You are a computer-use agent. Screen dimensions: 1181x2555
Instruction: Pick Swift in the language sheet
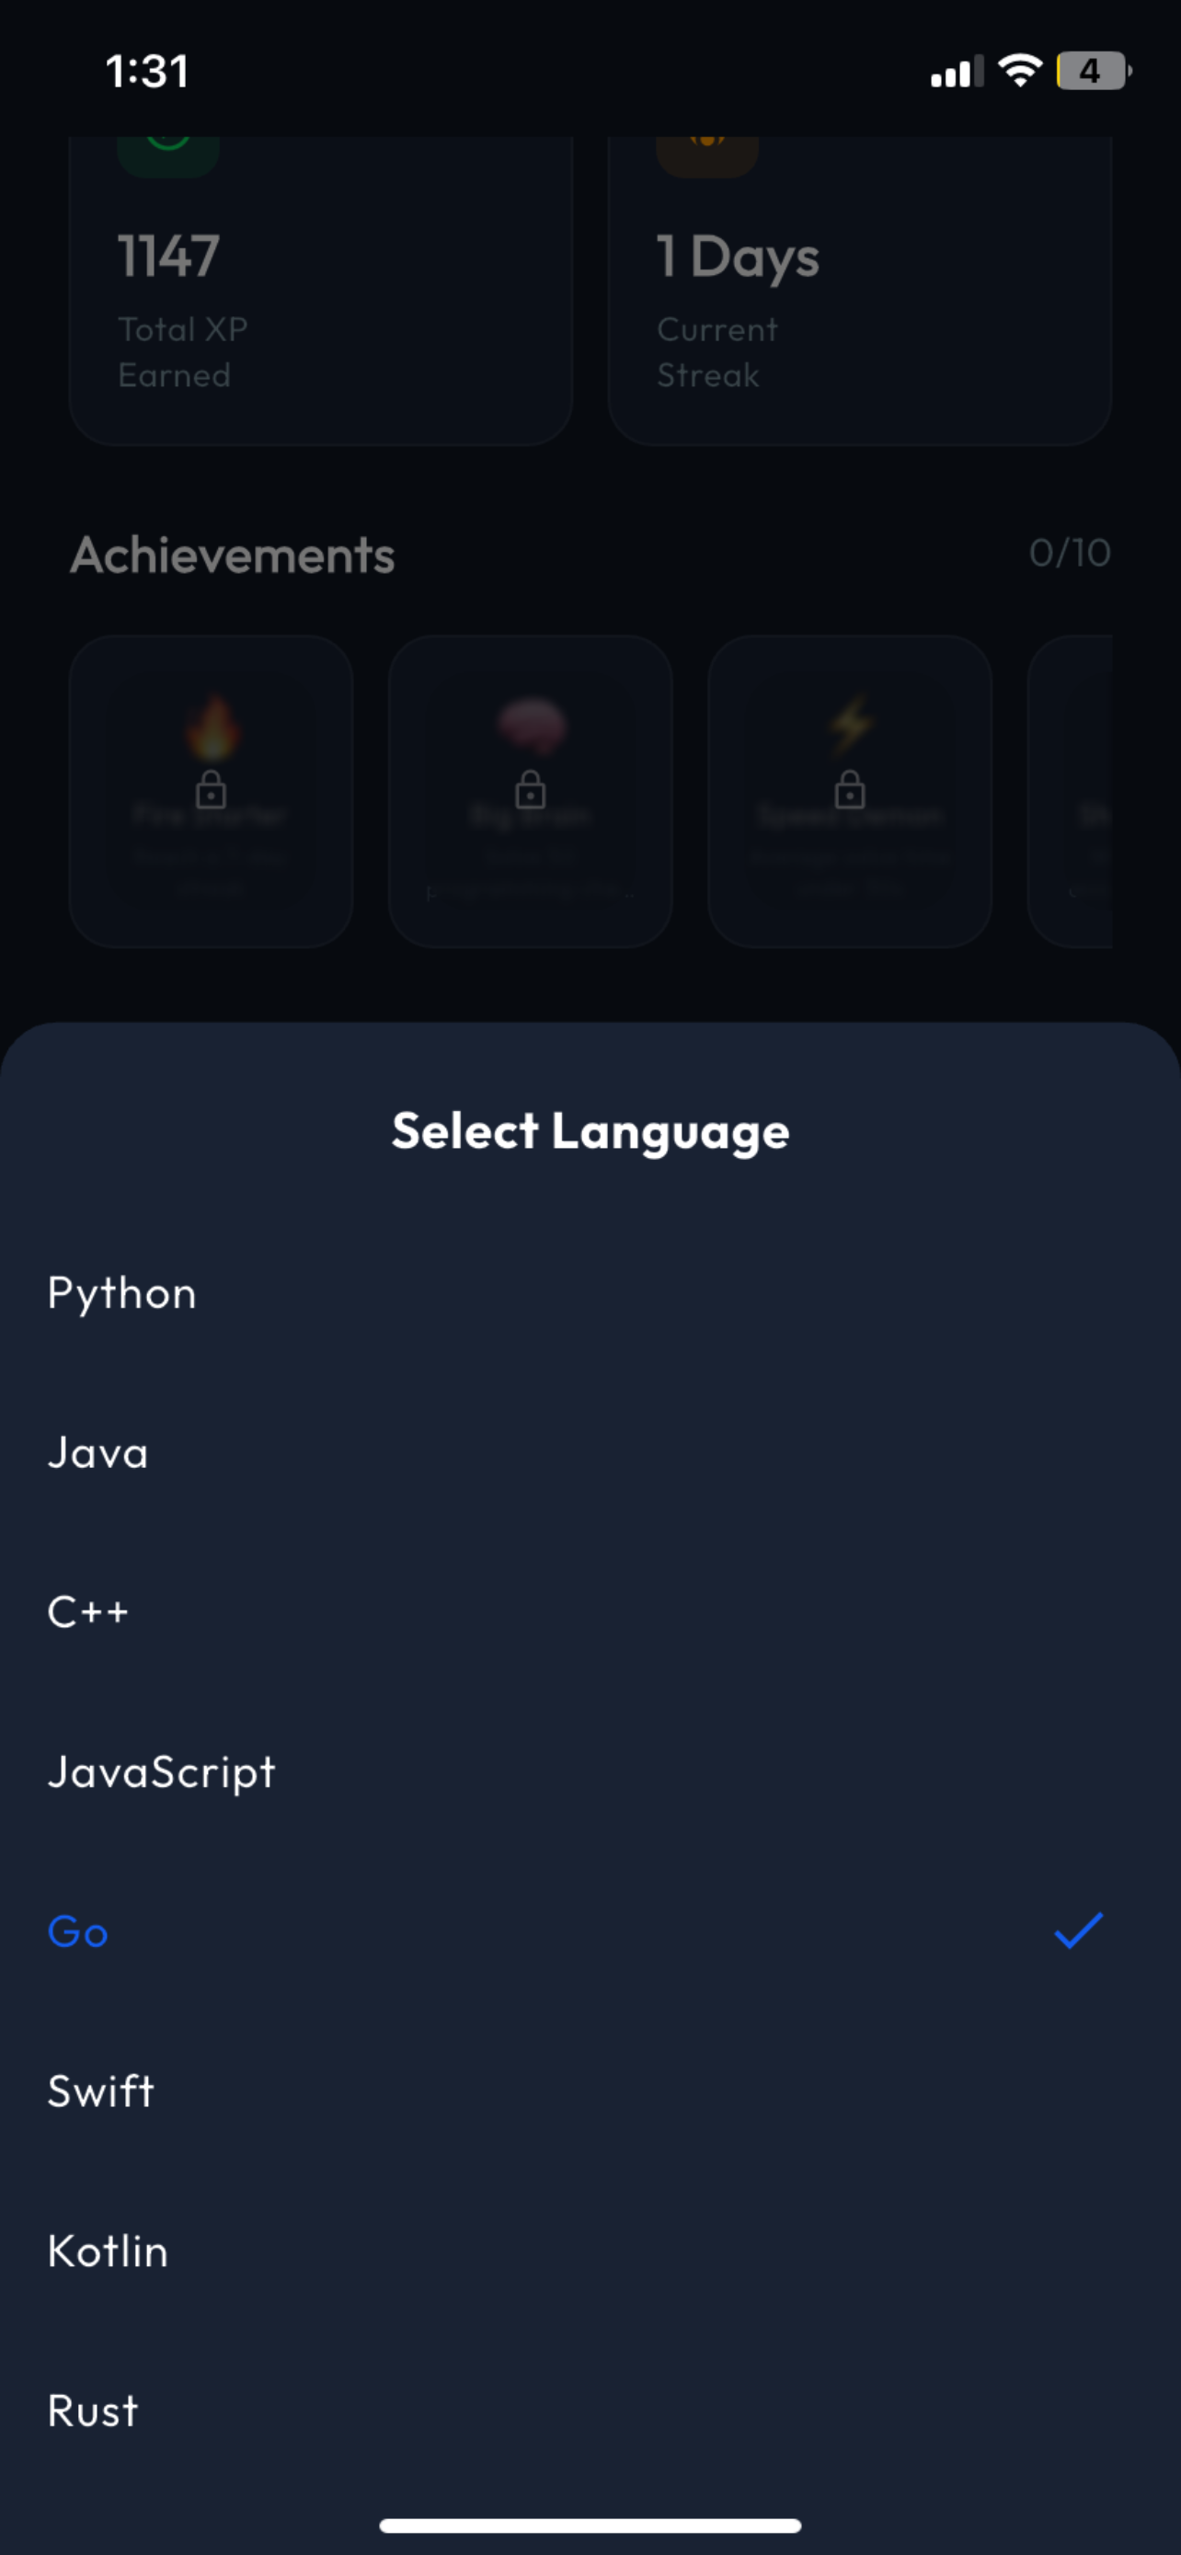tap(590, 2091)
